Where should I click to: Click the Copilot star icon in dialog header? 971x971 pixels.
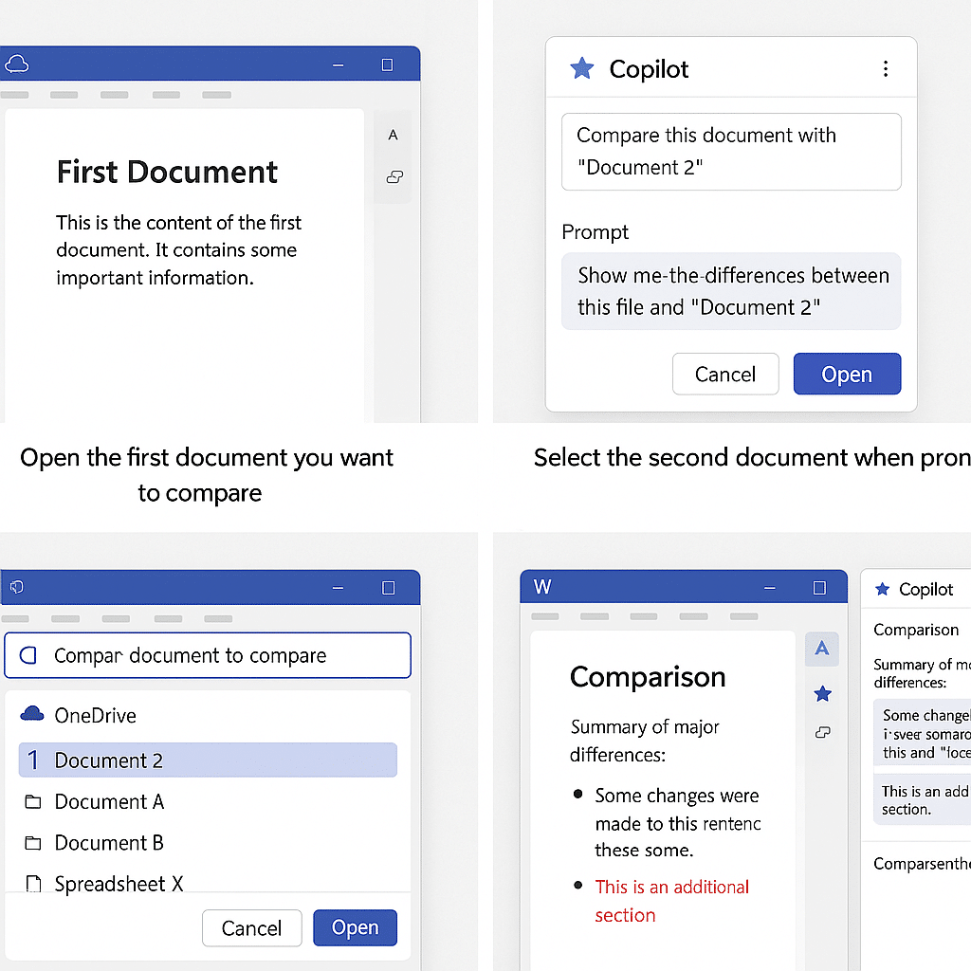pyautogui.click(x=581, y=68)
